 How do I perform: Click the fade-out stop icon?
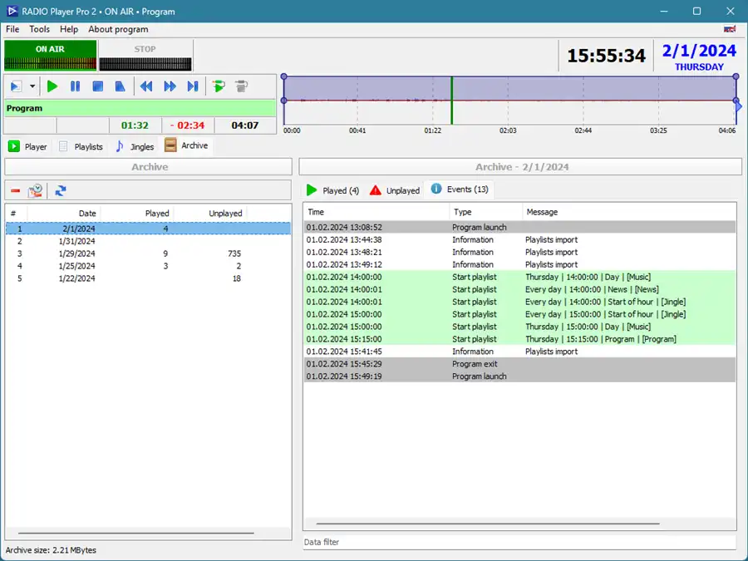coord(121,86)
